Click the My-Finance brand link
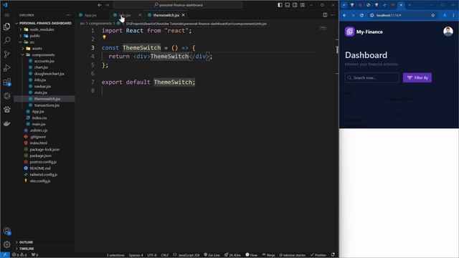 [x=369, y=32]
